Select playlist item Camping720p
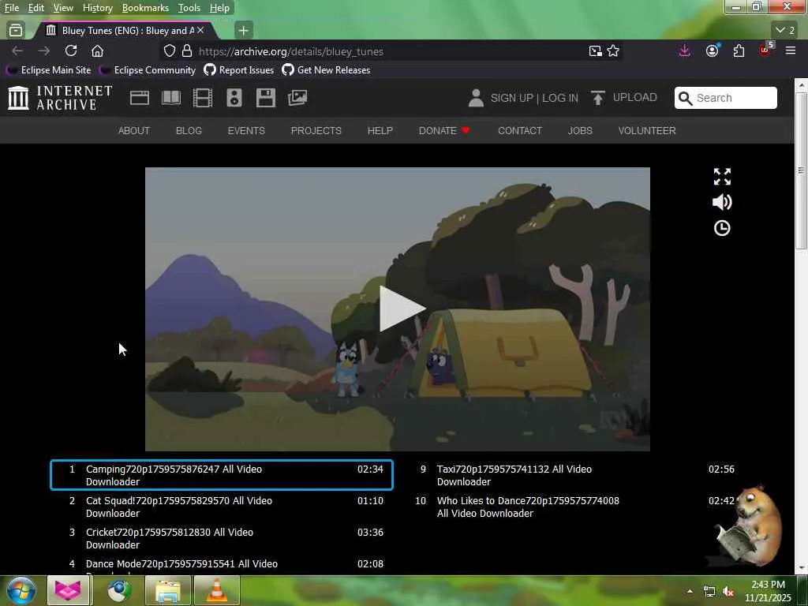 click(x=222, y=475)
